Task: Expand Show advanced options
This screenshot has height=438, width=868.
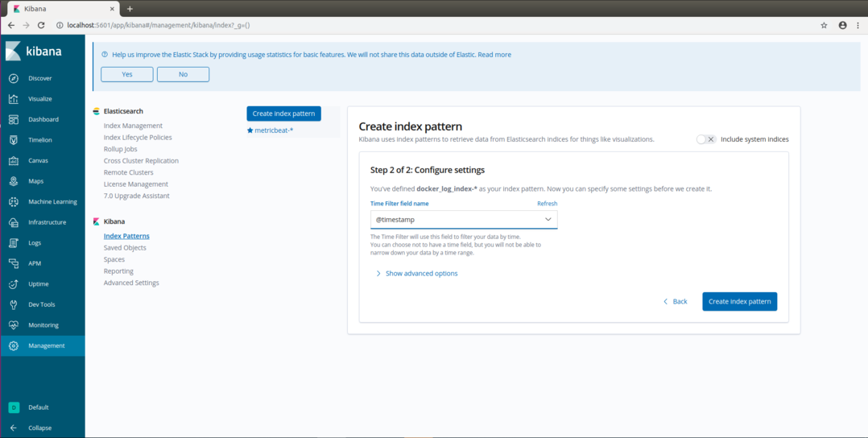Action: pos(416,274)
